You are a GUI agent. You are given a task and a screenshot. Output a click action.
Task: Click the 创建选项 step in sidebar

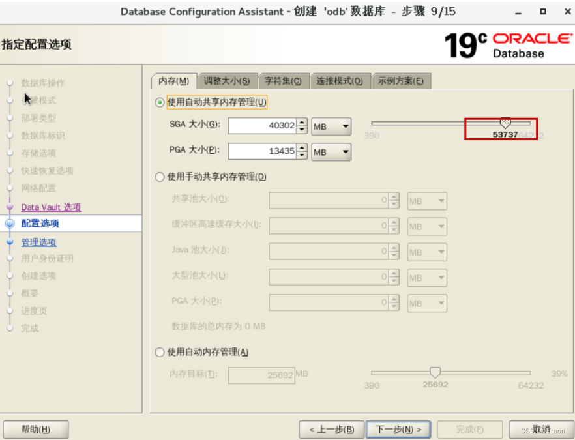(x=38, y=276)
